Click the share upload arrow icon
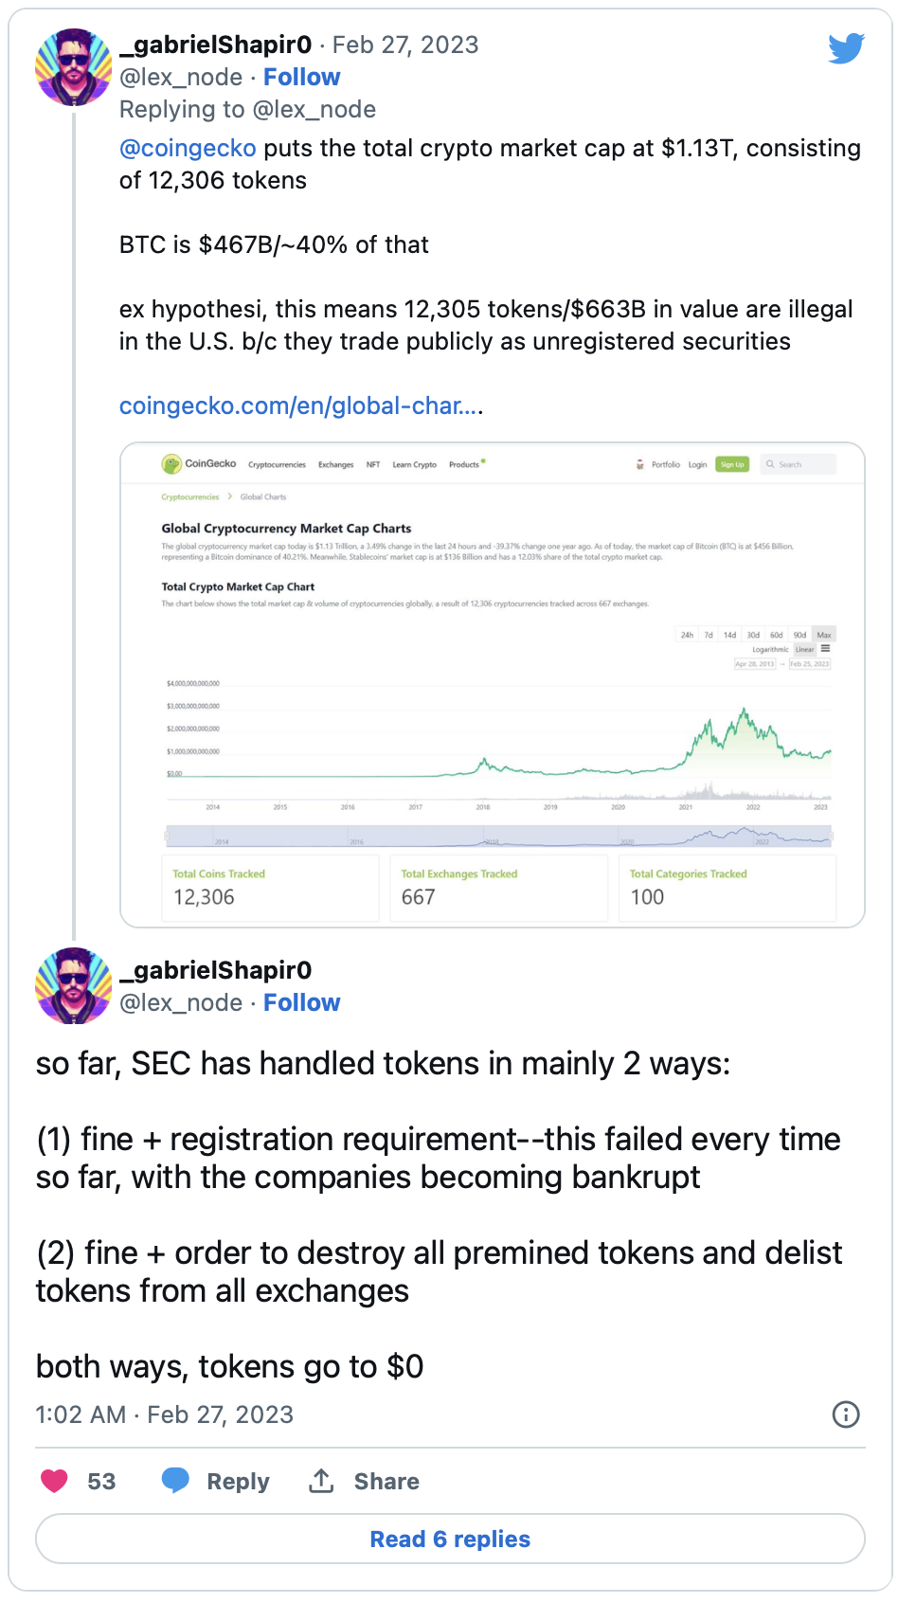Image resolution: width=898 pixels, height=1603 pixels. (x=321, y=1481)
